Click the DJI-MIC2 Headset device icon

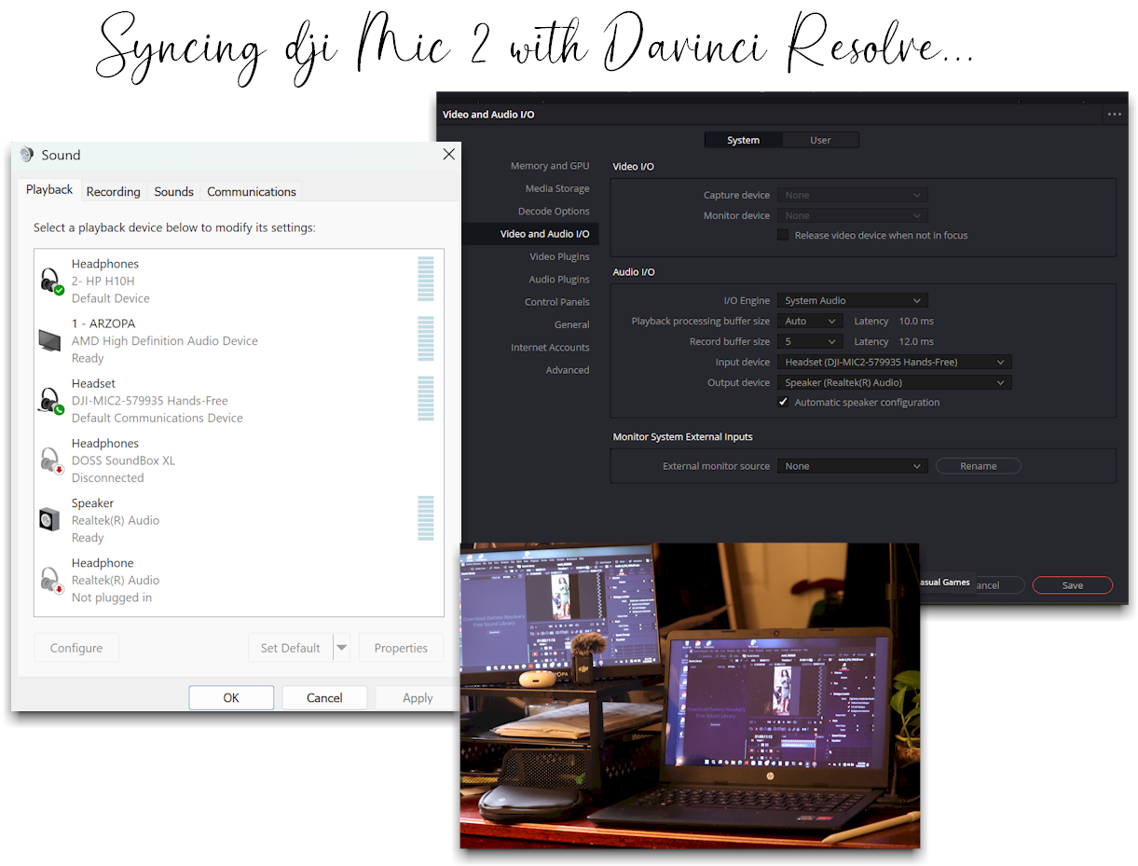[x=50, y=401]
